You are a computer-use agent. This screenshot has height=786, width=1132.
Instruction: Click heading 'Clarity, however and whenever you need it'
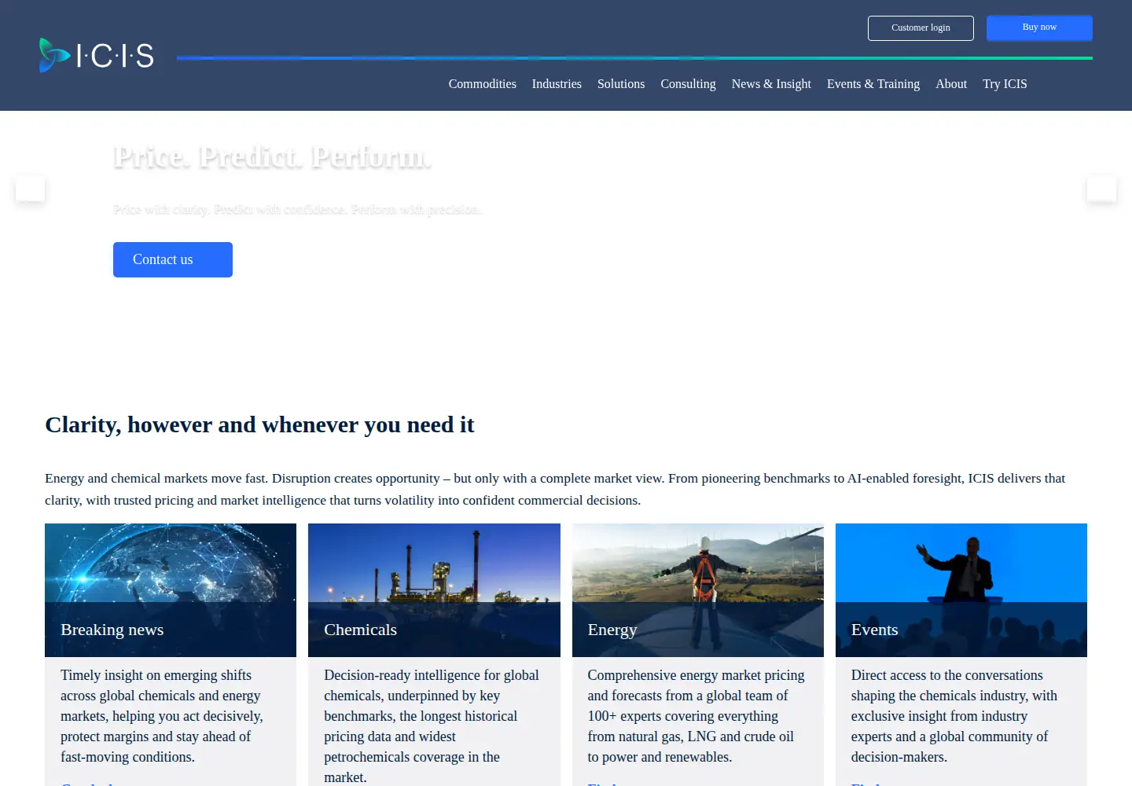pyautogui.click(x=259, y=424)
